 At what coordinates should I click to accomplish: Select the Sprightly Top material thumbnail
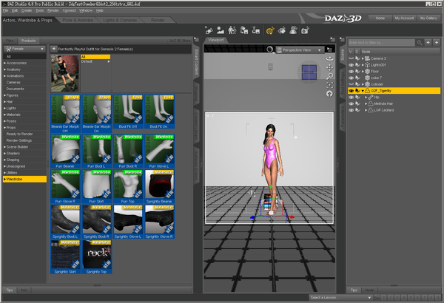(96, 256)
